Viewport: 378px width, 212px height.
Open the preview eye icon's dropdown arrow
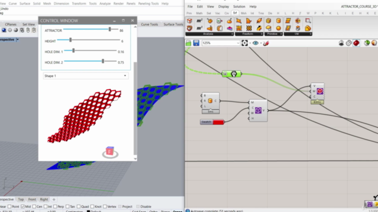click(261, 43)
